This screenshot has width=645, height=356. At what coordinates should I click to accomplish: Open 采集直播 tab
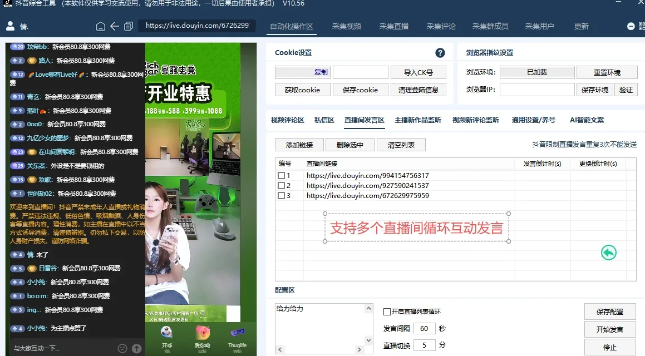pos(394,26)
